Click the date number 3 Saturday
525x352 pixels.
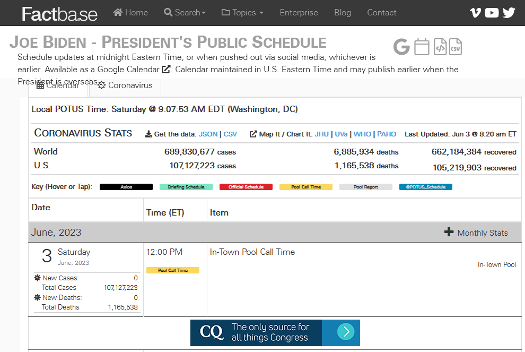point(47,256)
